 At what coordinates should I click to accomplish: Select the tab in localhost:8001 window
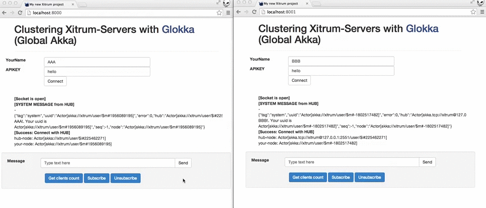pyautogui.click(x=283, y=4)
